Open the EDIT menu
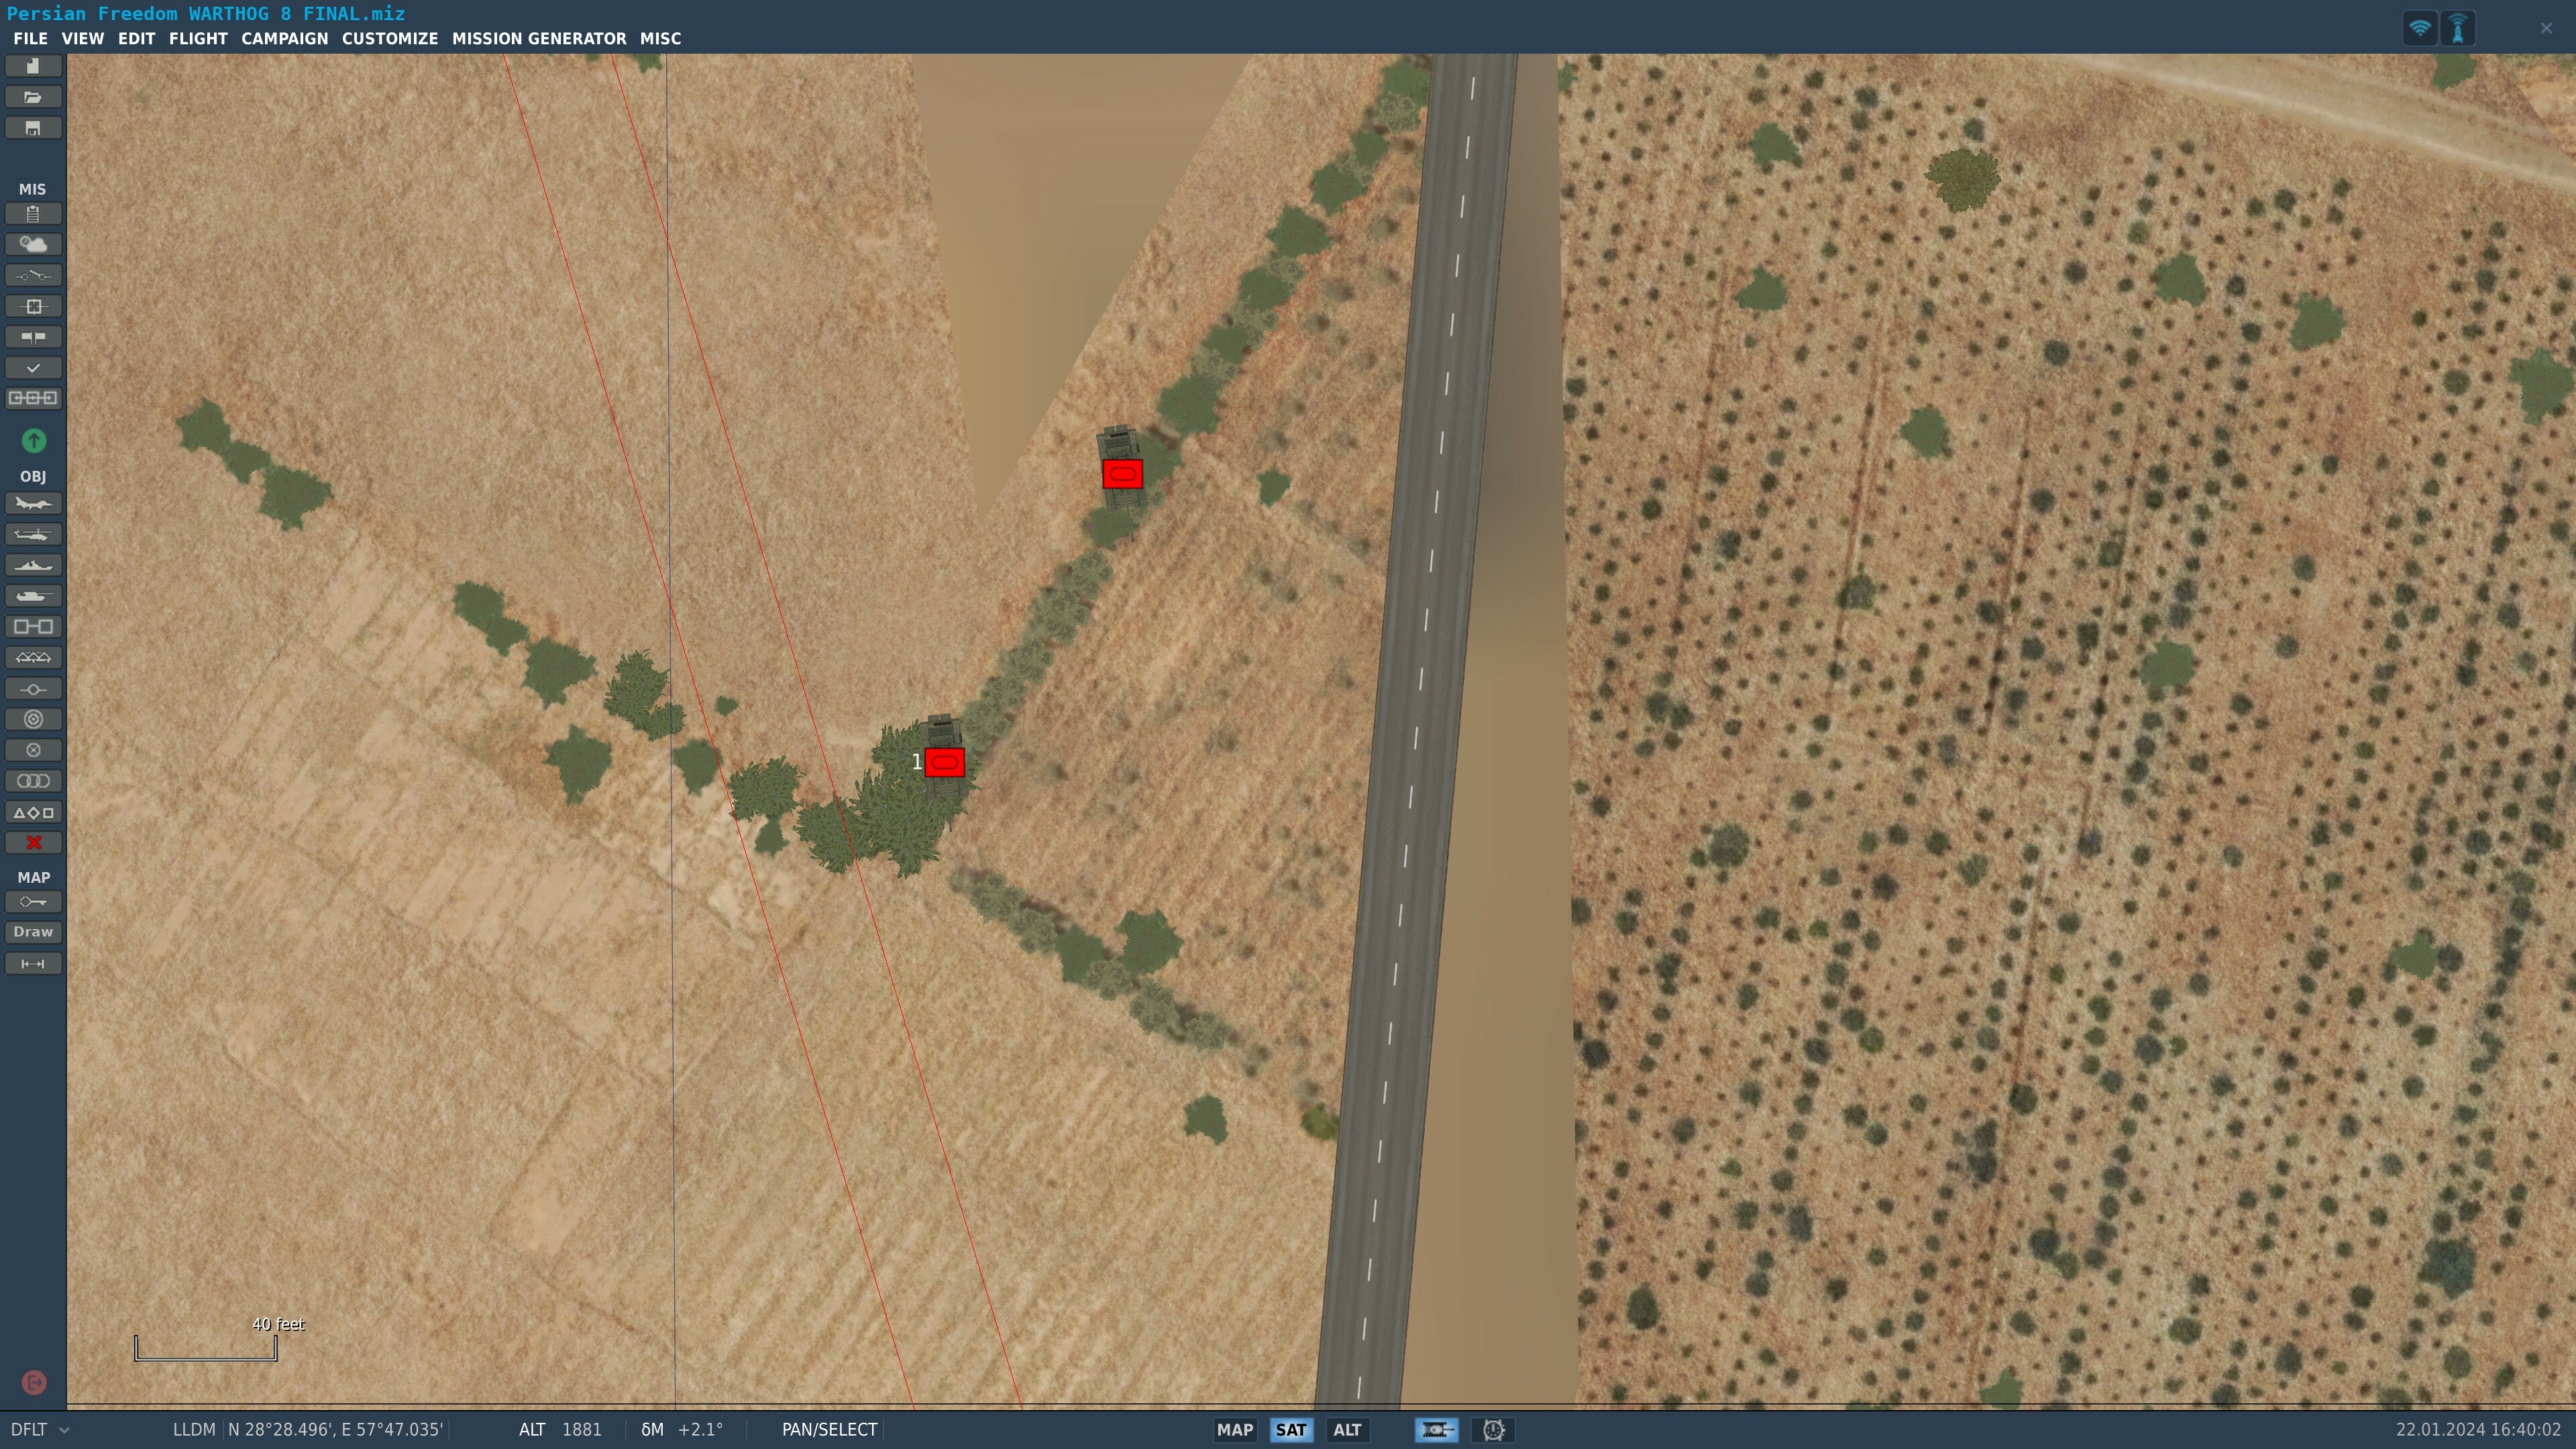The height and width of the screenshot is (1449, 2576). 136,38
